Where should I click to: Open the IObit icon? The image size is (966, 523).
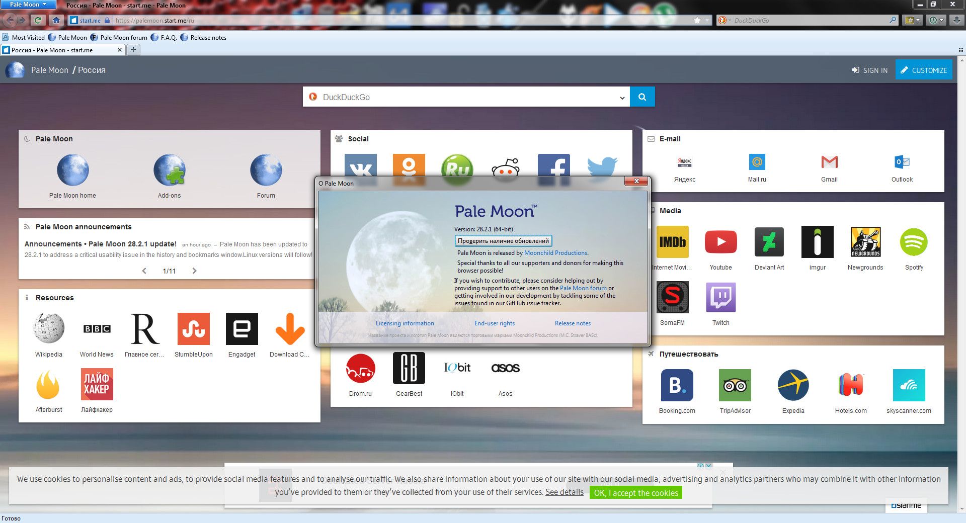click(x=457, y=368)
